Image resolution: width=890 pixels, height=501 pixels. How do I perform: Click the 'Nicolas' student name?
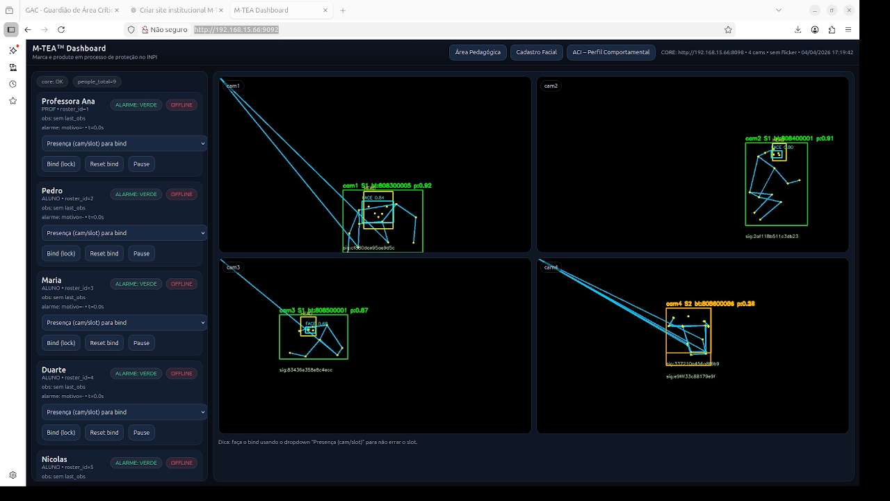[x=54, y=459]
